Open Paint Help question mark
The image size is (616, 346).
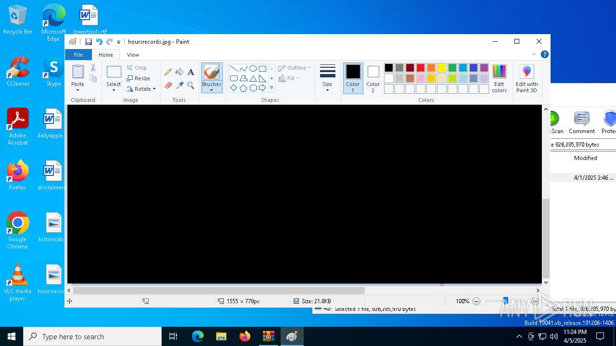pos(544,54)
